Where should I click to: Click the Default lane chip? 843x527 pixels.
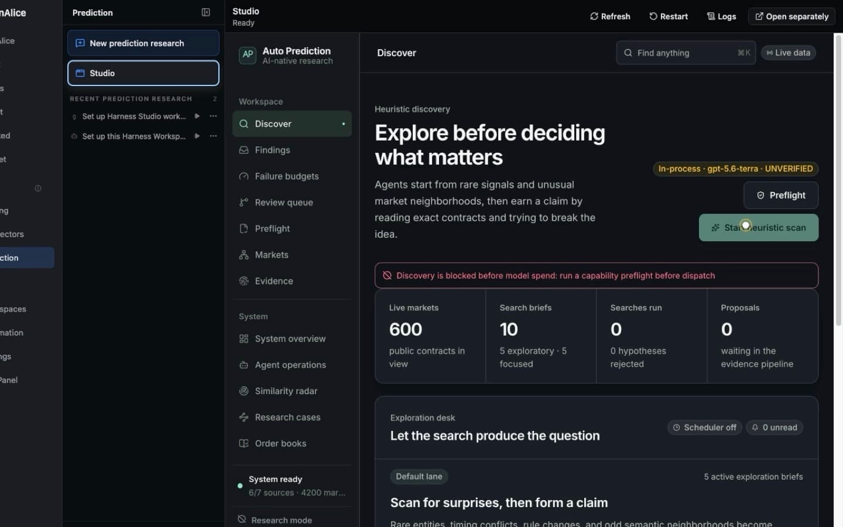[419, 477]
